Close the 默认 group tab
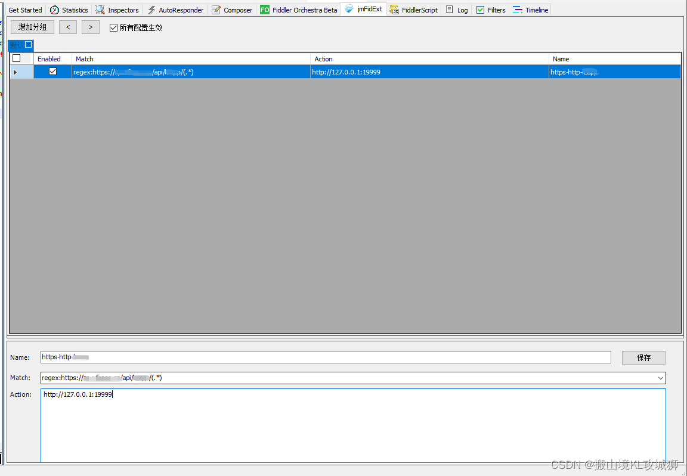Screen dimensions: 687x476 29,45
